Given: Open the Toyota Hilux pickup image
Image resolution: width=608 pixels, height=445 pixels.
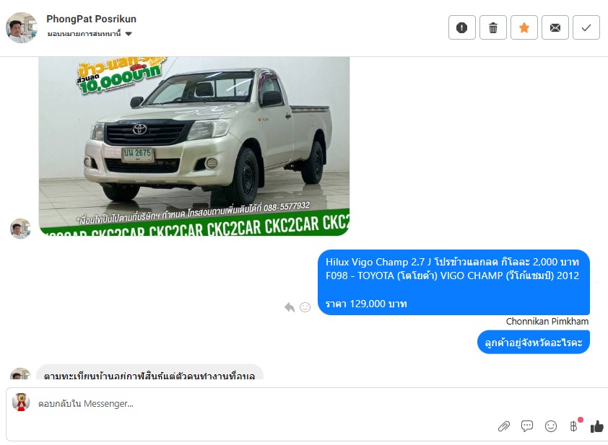Looking at the screenshot, I should (194, 146).
